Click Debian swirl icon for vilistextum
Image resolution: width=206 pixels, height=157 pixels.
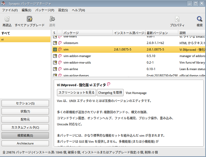coord(60,43)
